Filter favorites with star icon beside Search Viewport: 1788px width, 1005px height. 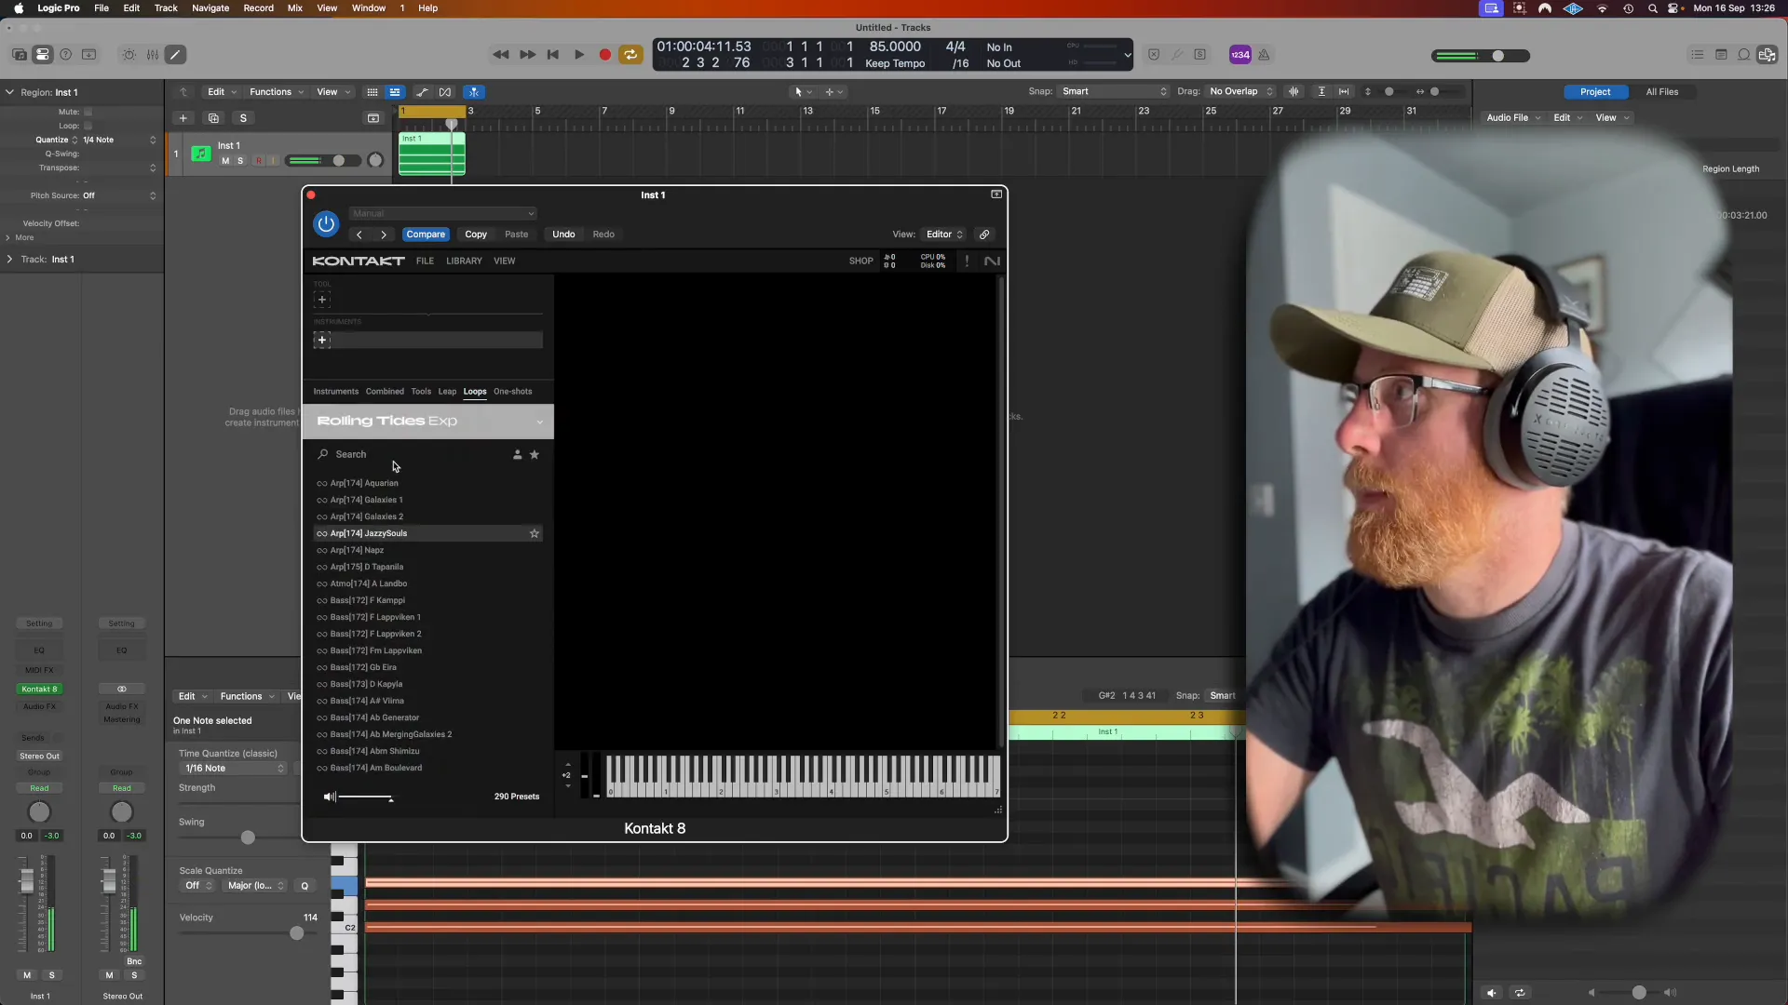click(535, 455)
